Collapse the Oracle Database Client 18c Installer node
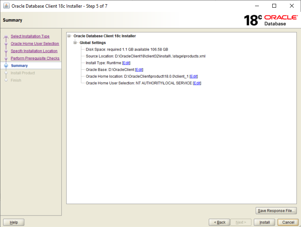Screen dimensions: 301x227 point(69,36)
